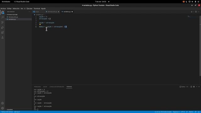Kill the terminal with trash icon
This screenshot has height=113, width=201.
[x=194, y=87]
